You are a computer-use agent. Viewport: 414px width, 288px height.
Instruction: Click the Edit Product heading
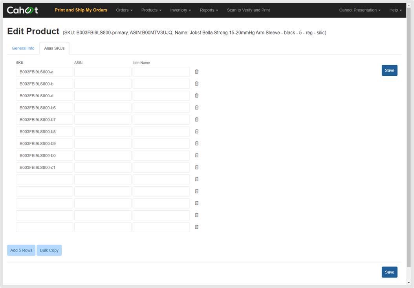(33, 31)
